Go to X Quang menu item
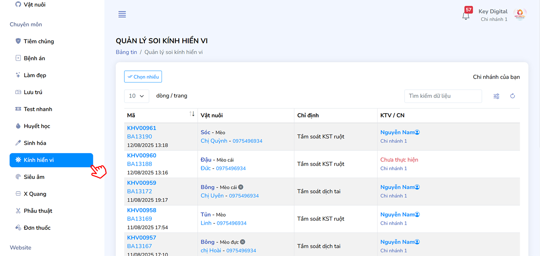Image resolution: width=540 pixels, height=256 pixels. (35, 194)
